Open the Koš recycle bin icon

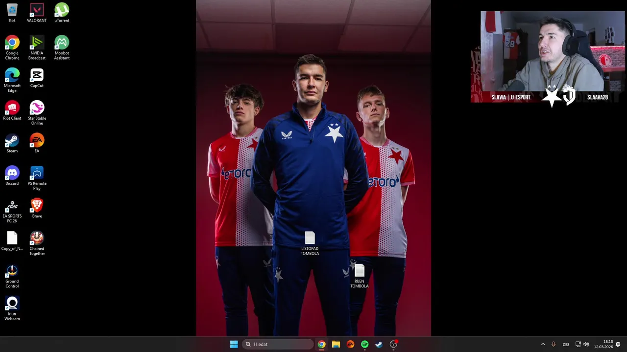[12, 13]
